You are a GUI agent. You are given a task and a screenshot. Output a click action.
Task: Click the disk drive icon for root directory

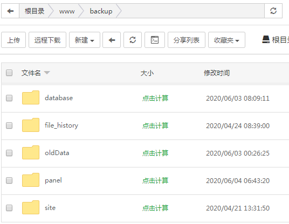coord(266,39)
